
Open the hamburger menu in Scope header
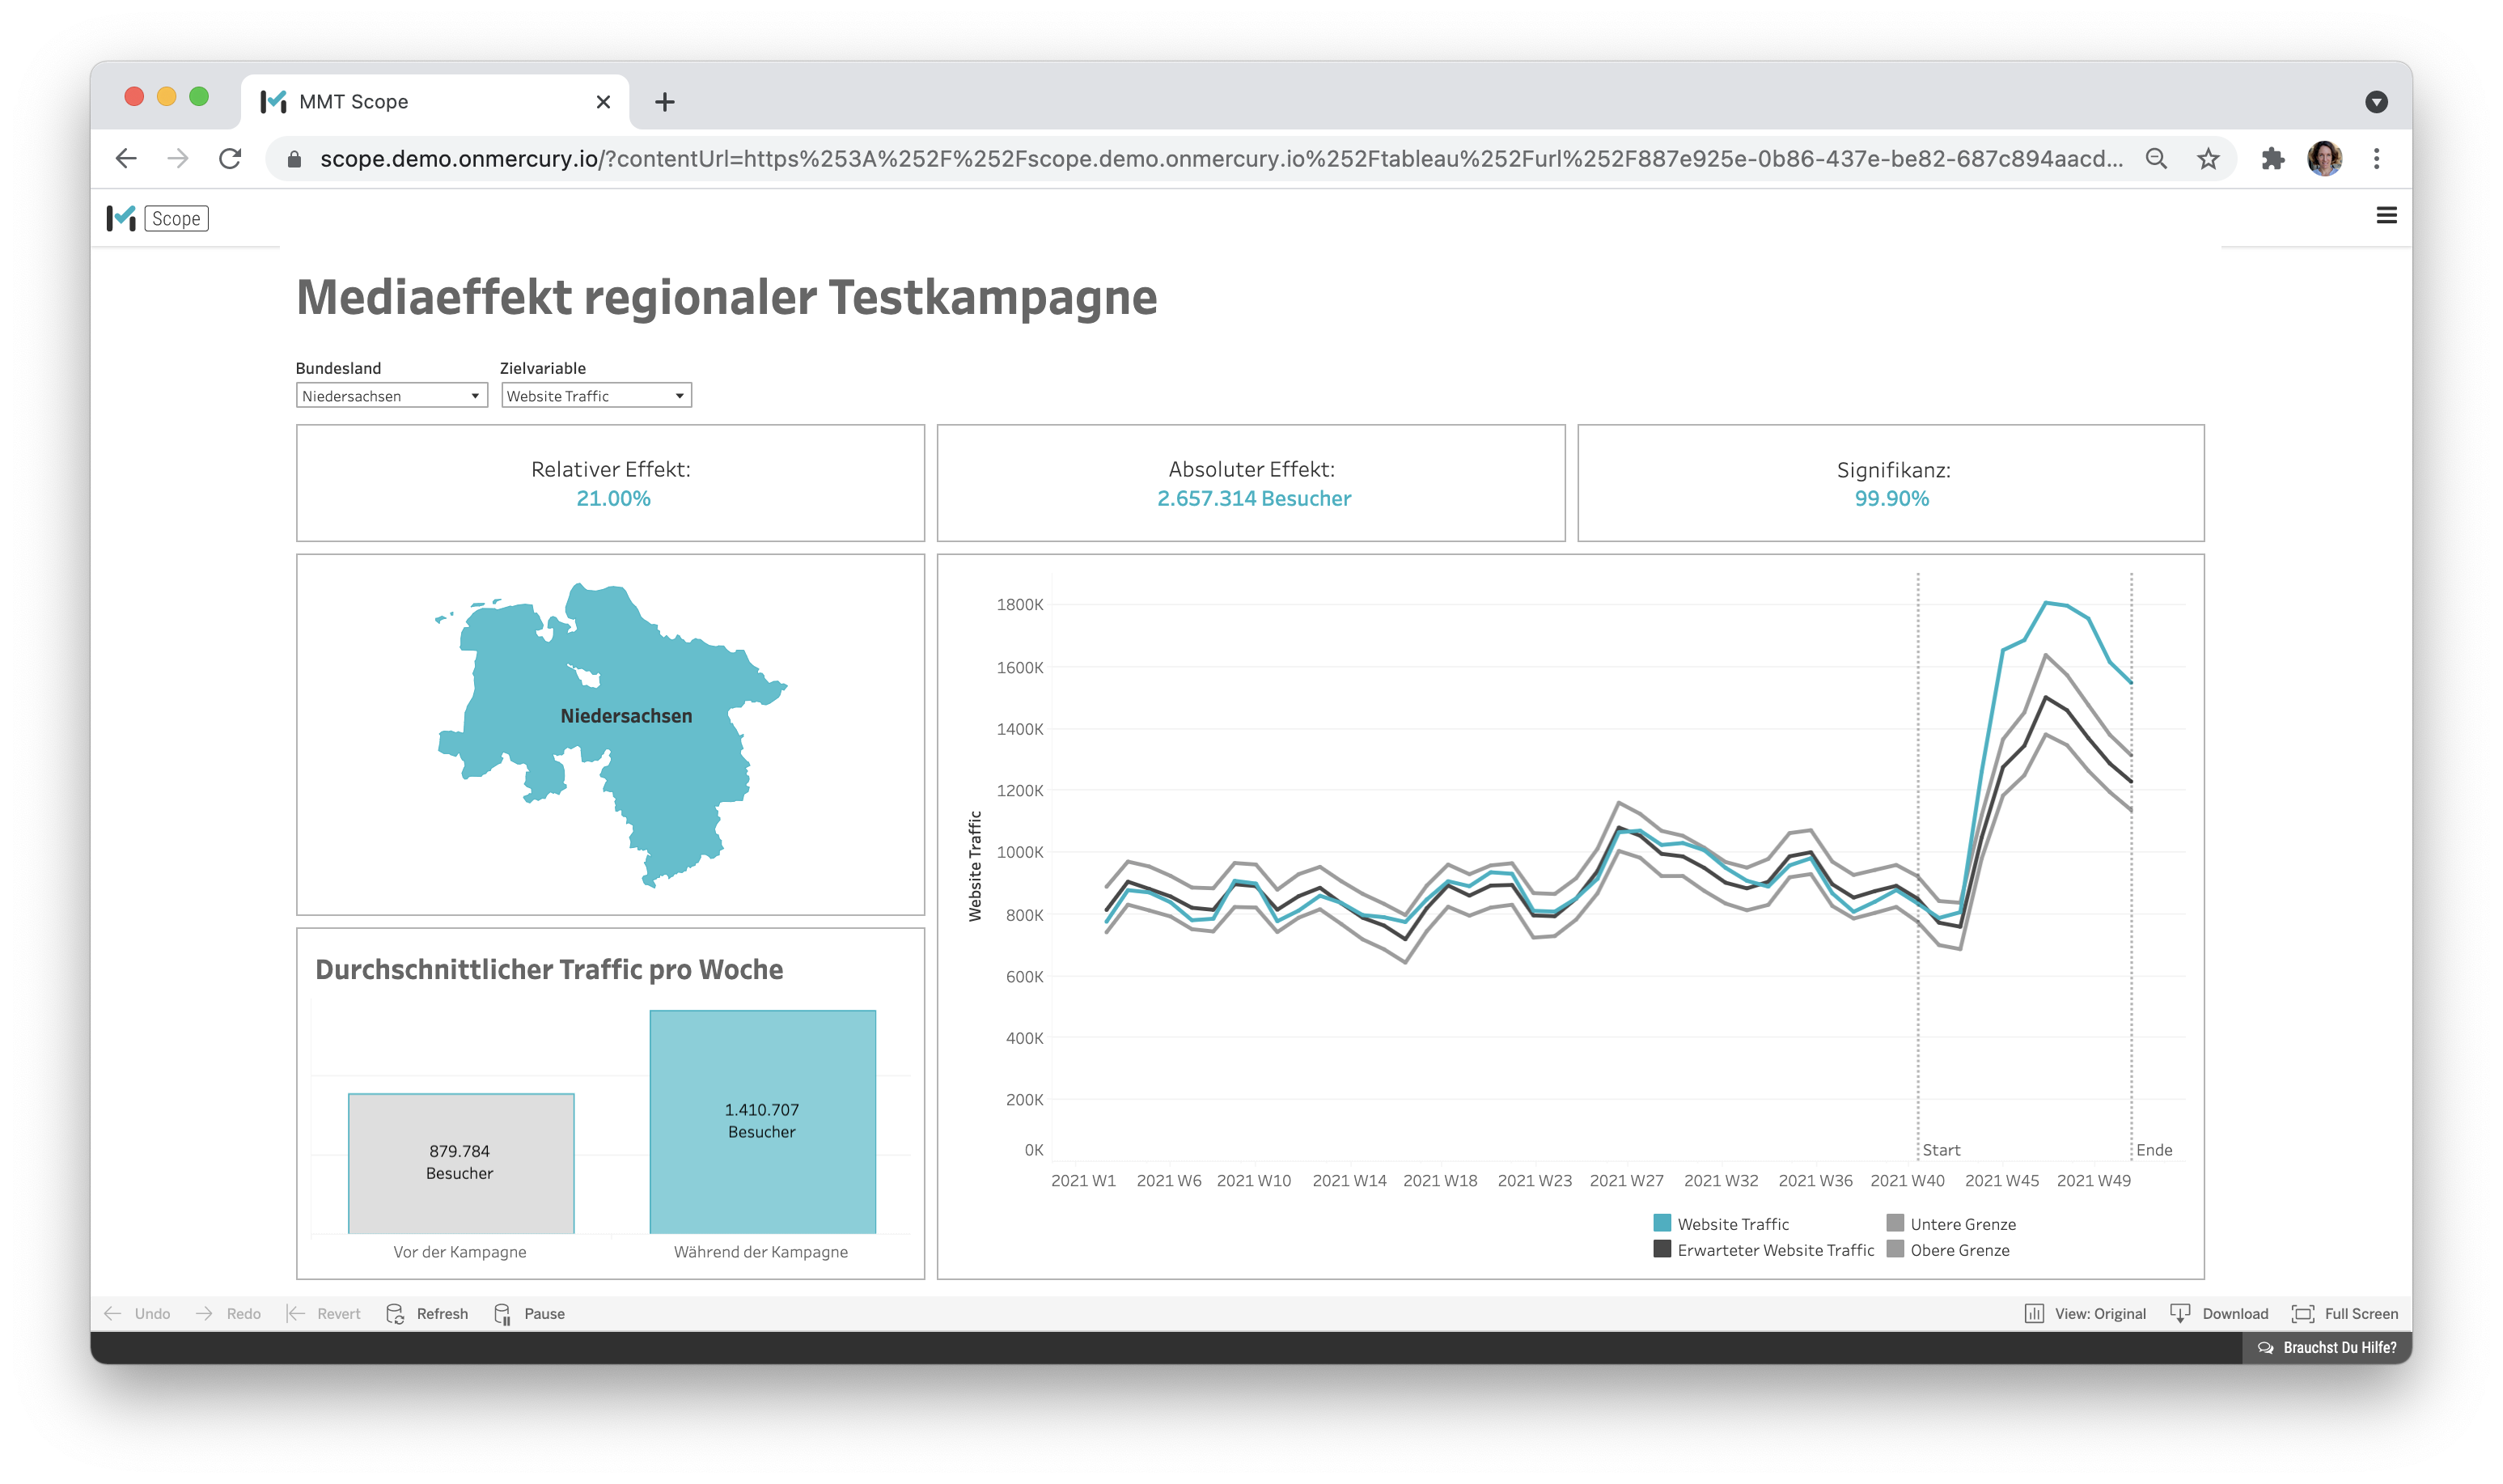2386,215
